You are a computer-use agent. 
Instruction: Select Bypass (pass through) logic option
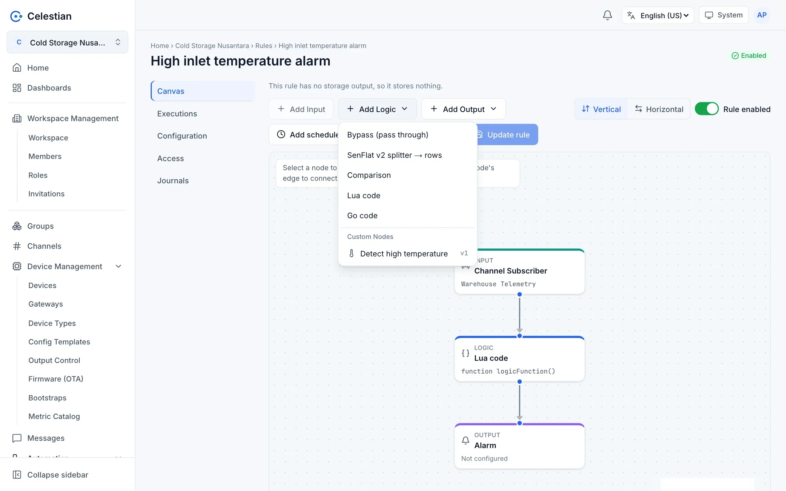[x=408, y=135]
